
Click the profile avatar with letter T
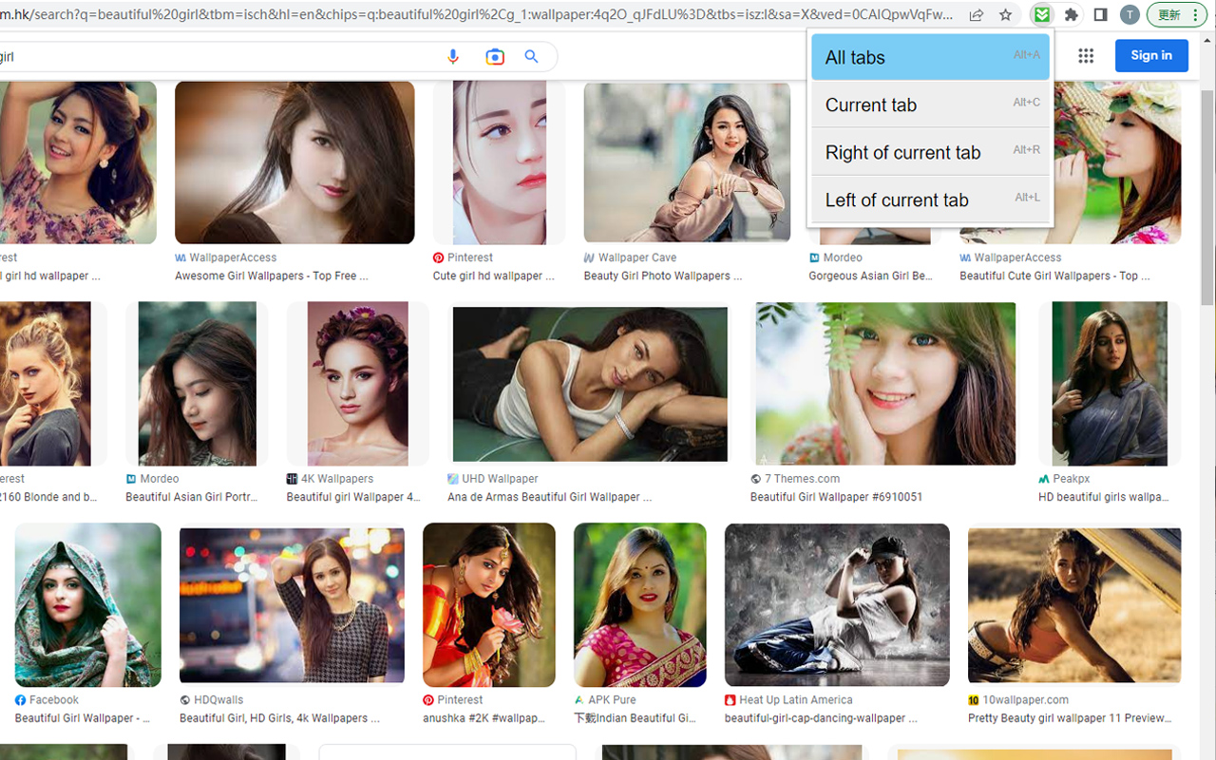[1129, 15]
